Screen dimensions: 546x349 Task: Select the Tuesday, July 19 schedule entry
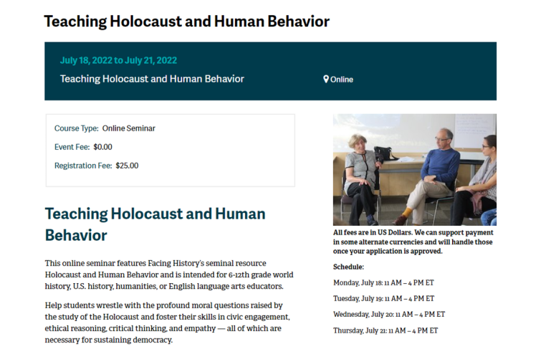(x=383, y=298)
